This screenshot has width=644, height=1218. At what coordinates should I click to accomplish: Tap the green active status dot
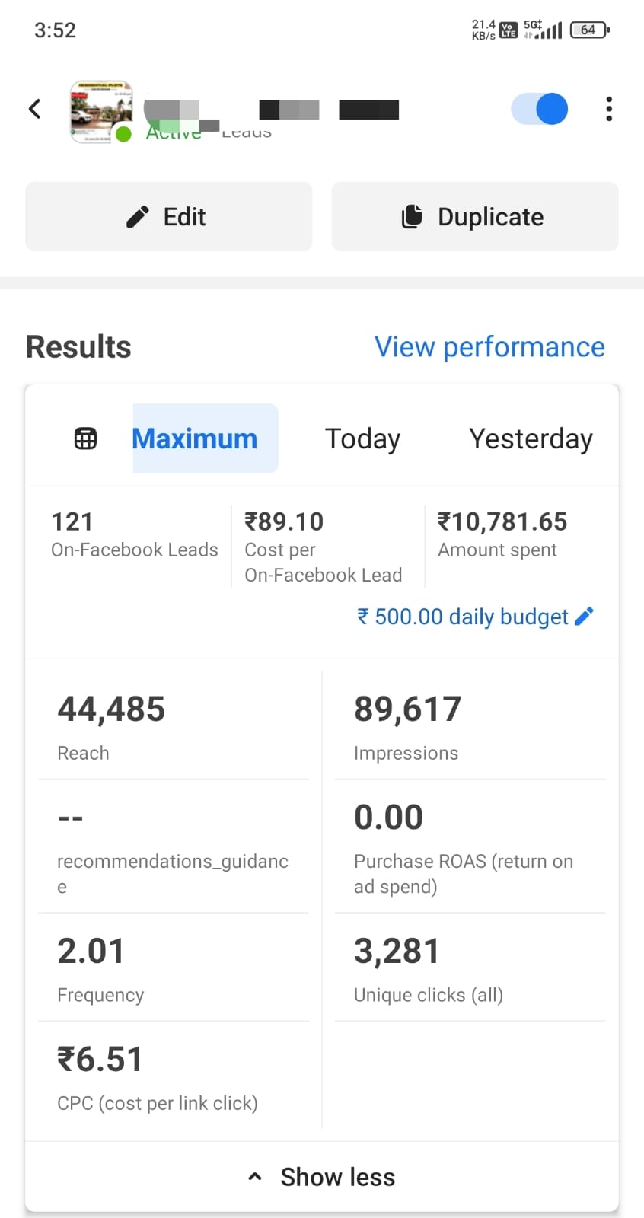[123, 135]
